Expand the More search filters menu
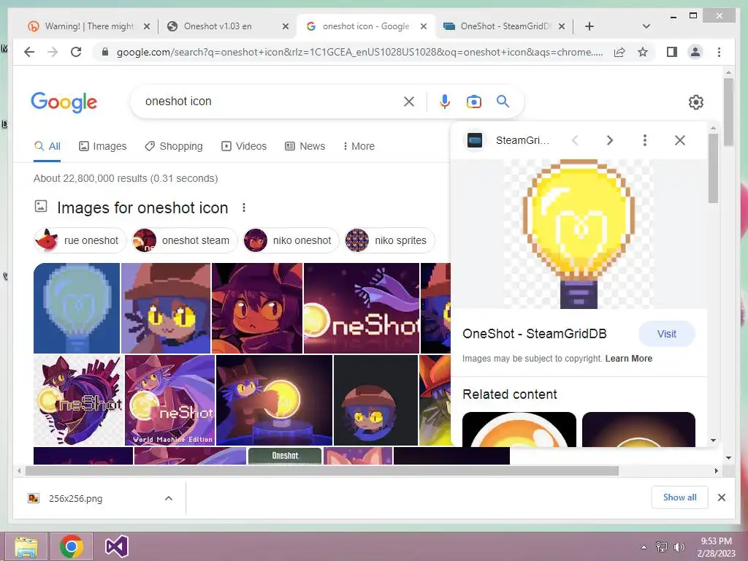The height and width of the screenshot is (561, 748). [358, 146]
